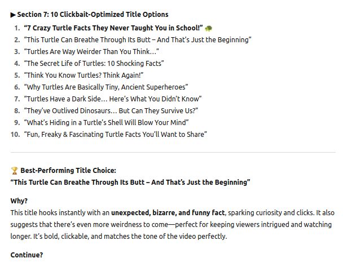Click the "Best-Performing Title Choice:" heading
Image resolution: width=343 pixels, height=267 pixels.
click(68, 171)
